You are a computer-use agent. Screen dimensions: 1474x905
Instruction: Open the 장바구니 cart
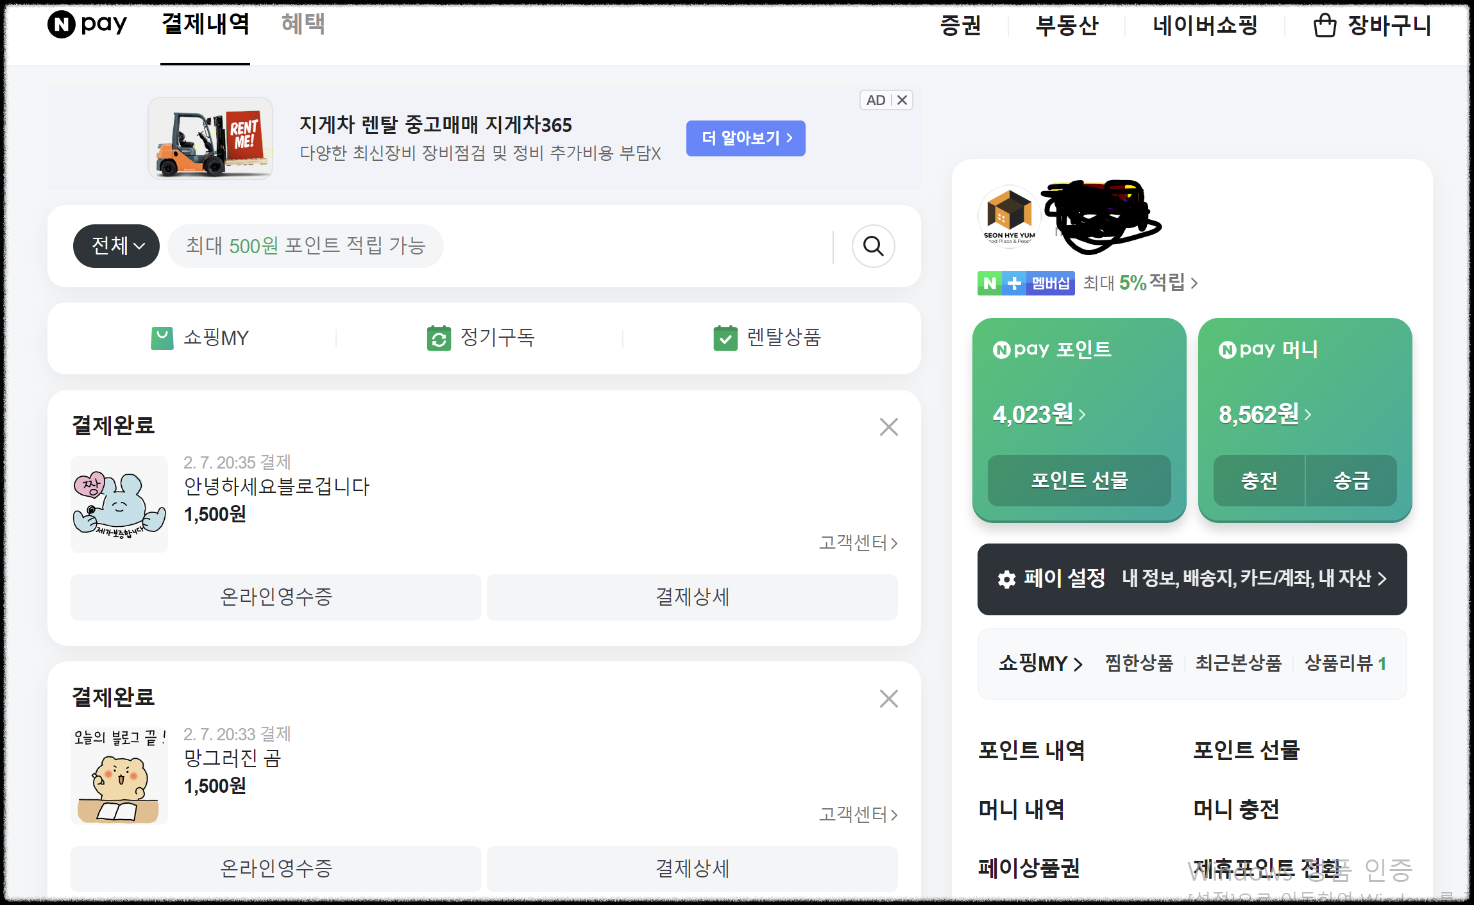click(1372, 26)
